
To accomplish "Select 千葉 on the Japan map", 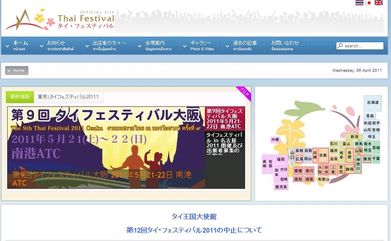I will point(376,159).
